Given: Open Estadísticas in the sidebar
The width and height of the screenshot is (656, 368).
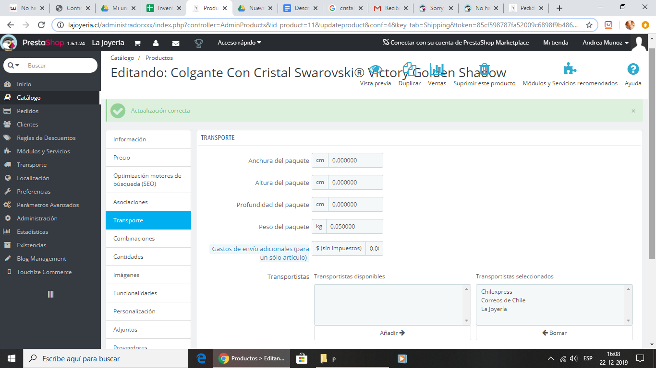Looking at the screenshot, I should pos(50,232).
